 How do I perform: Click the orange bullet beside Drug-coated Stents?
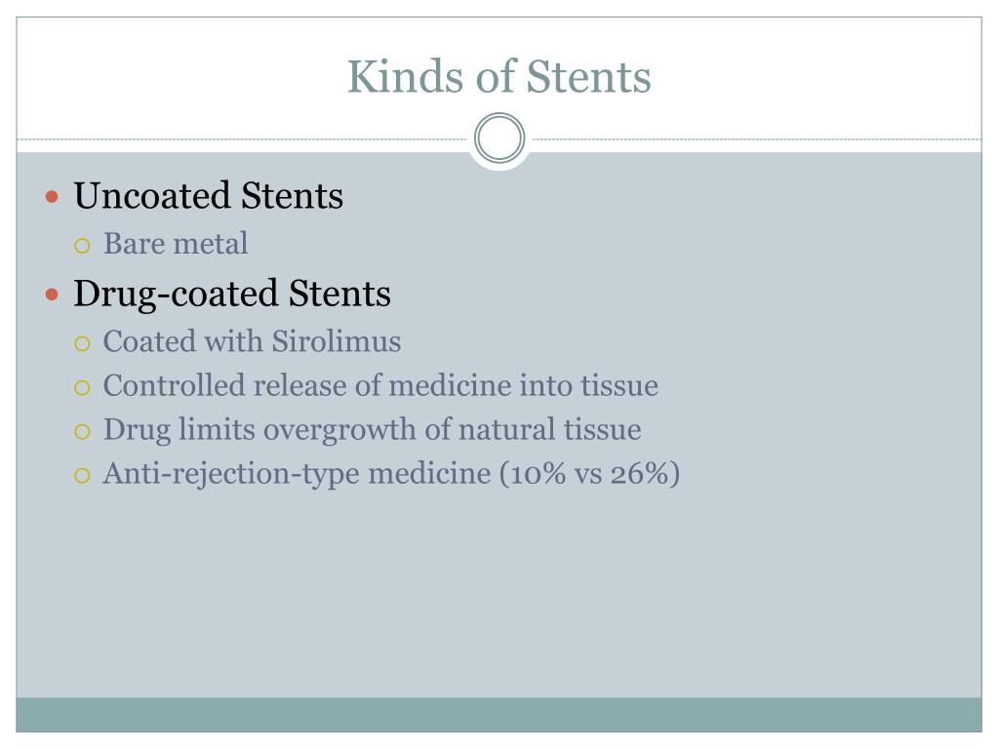(x=53, y=295)
